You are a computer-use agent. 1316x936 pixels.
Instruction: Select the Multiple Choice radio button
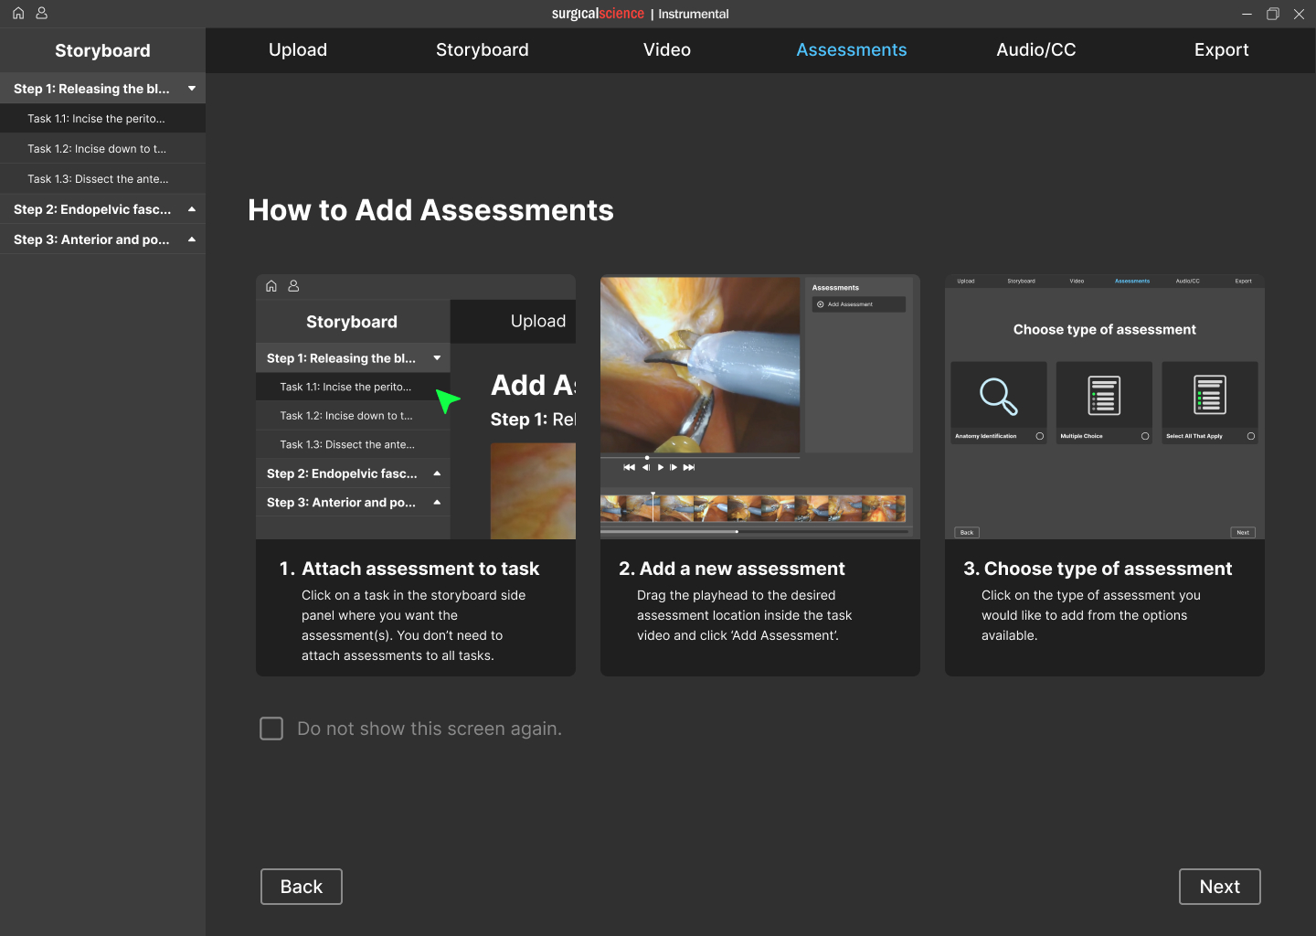1145,436
